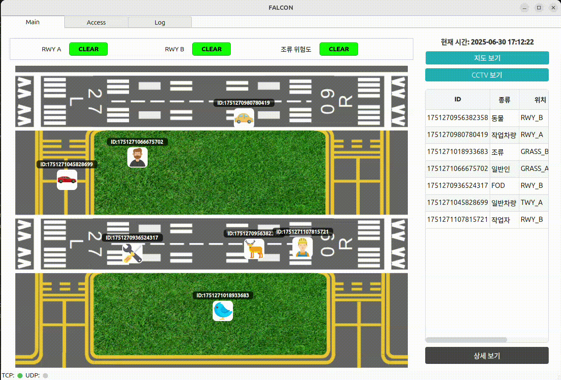Click the ID column header in table
Viewport: 561px width, 380px height.
457,99
